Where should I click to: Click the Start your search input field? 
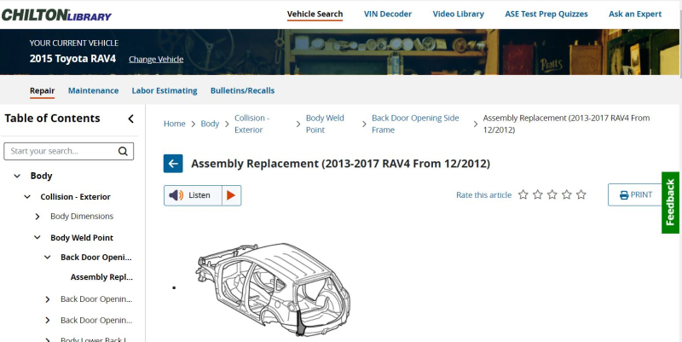coord(61,151)
